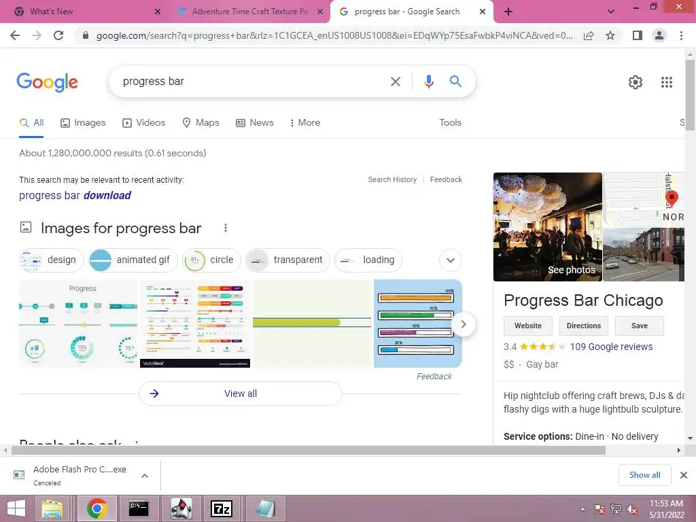696x522 pixels.
Task: Select the All results tab
Action: 31,123
